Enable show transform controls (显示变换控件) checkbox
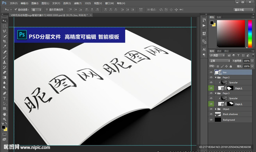The height and width of the screenshot is (152, 256). pos(47,9)
